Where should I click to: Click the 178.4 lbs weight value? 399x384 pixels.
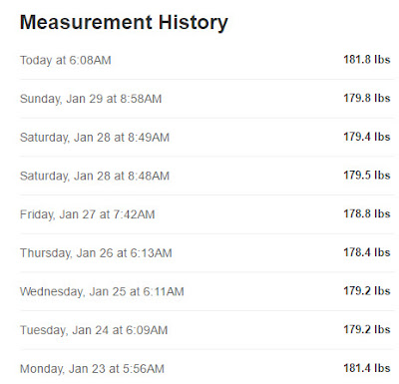tap(367, 252)
